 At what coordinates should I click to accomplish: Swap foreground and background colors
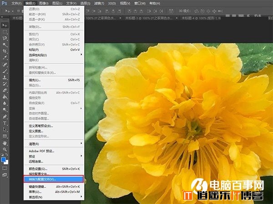(7, 155)
